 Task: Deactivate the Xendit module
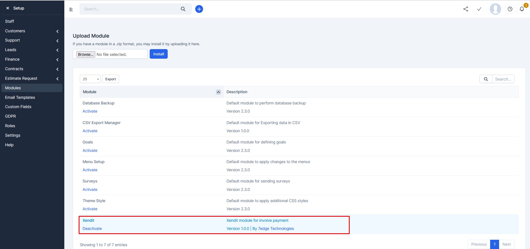(x=92, y=229)
